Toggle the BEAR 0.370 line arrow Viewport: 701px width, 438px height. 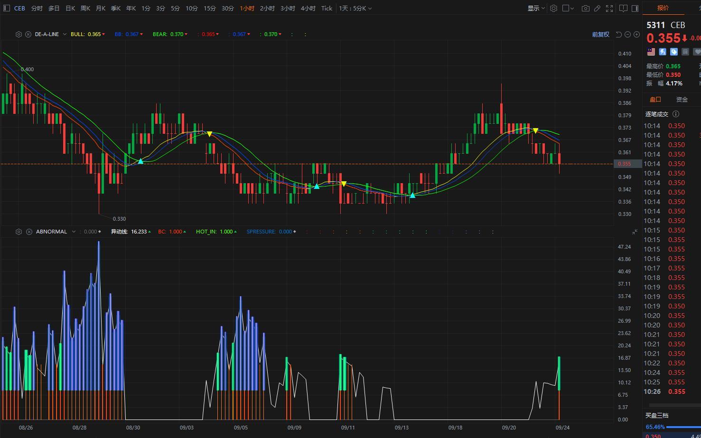coord(186,34)
